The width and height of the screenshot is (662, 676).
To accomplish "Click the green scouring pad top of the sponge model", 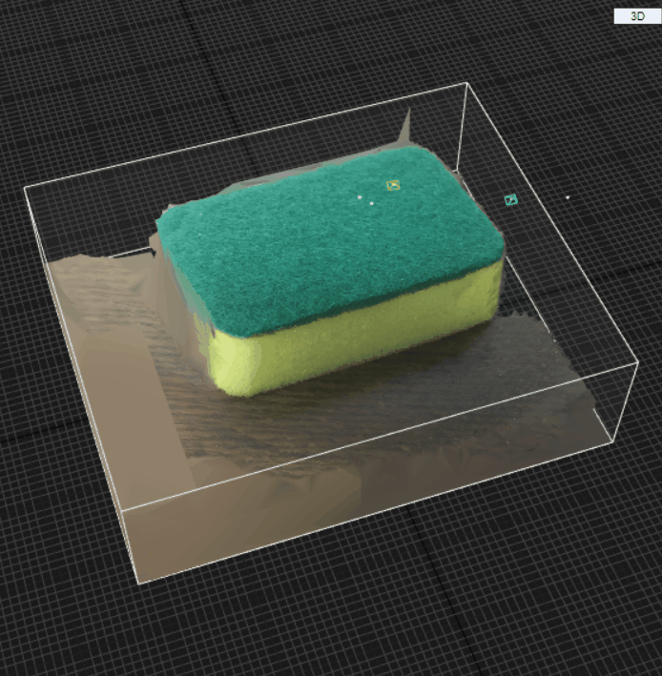I will coord(328,241).
